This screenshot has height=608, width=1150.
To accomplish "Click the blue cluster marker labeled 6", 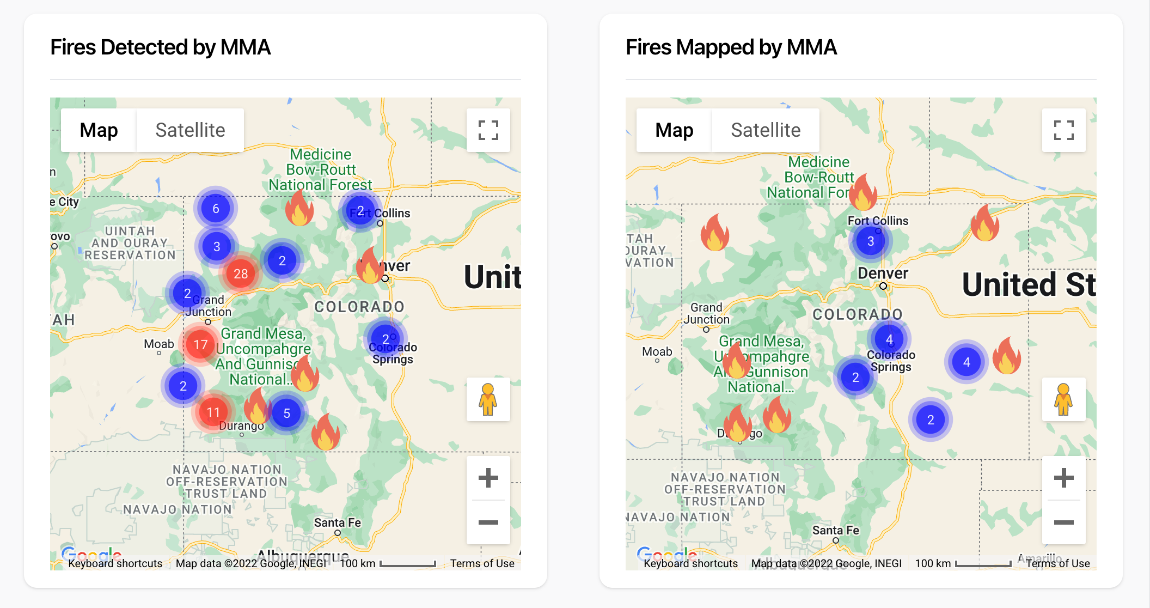I will [216, 209].
